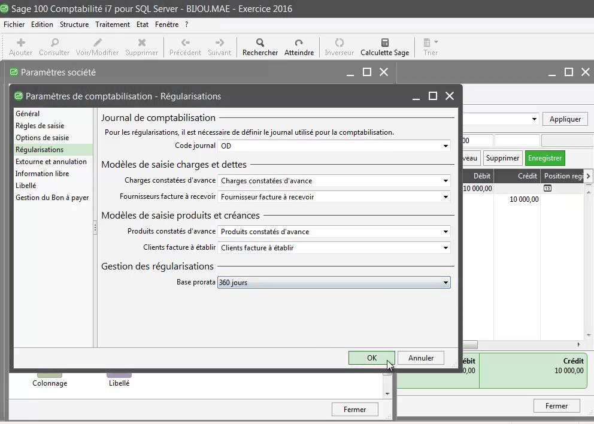Open the ? help menu
The image size is (594, 424).
pyautogui.click(x=186, y=24)
